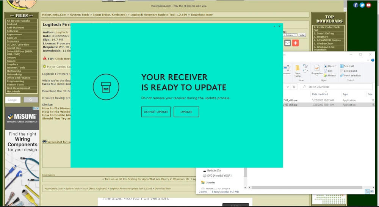Open All In One Tweaks category
This screenshot has height=207, width=379.
click(x=18, y=21)
